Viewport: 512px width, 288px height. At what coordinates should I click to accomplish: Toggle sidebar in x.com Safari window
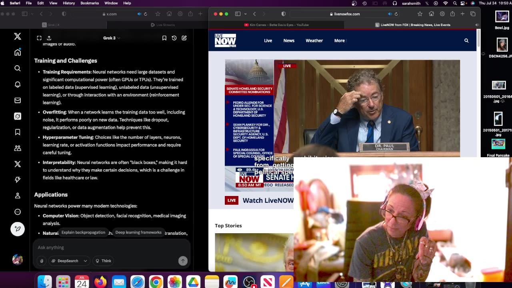click(x=24, y=14)
